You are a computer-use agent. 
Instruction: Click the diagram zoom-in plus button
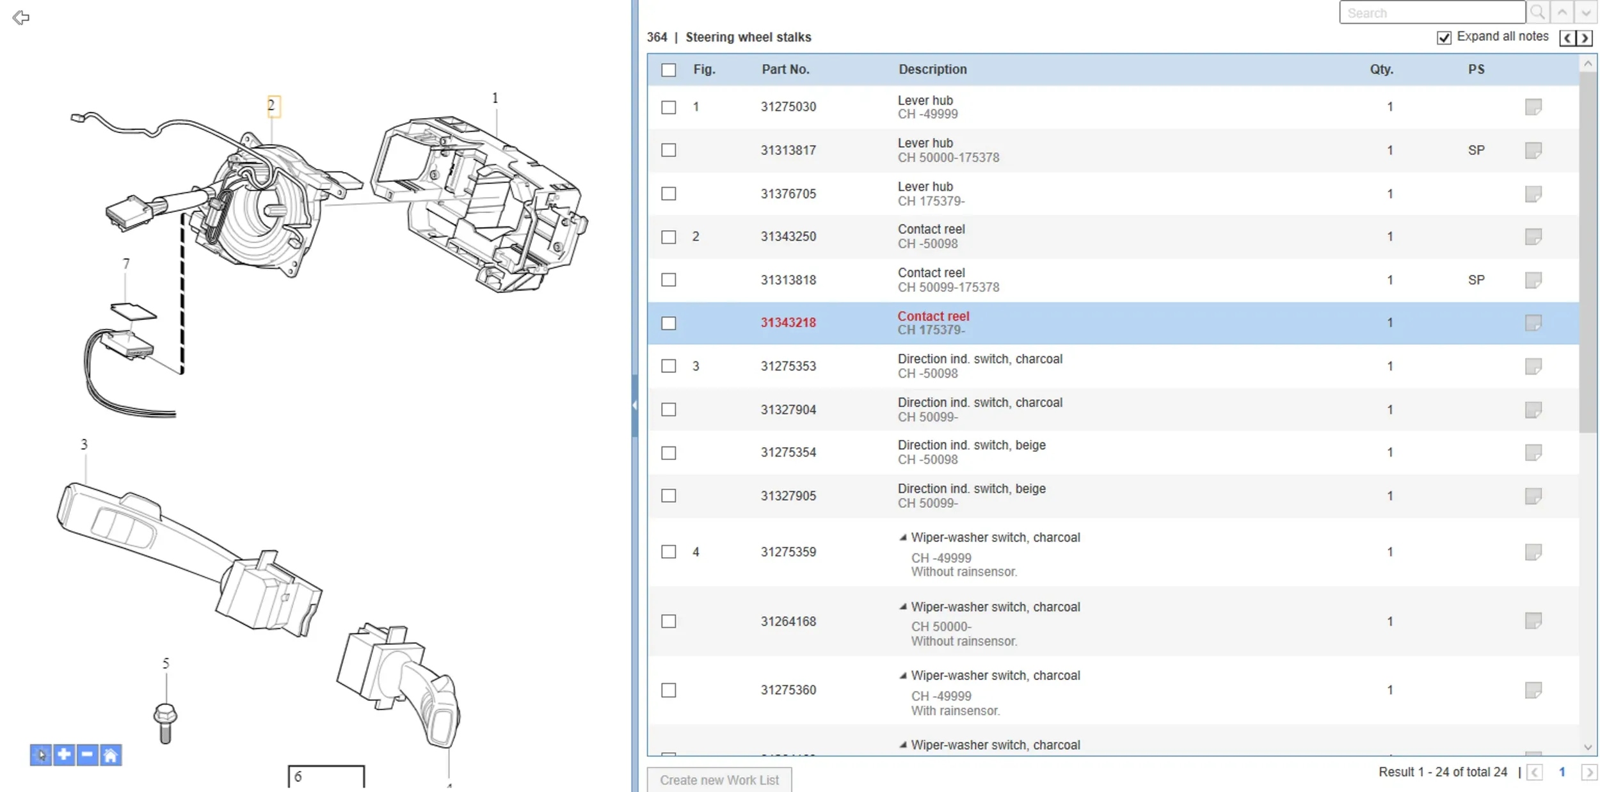pyautogui.click(x=64, y=755)
